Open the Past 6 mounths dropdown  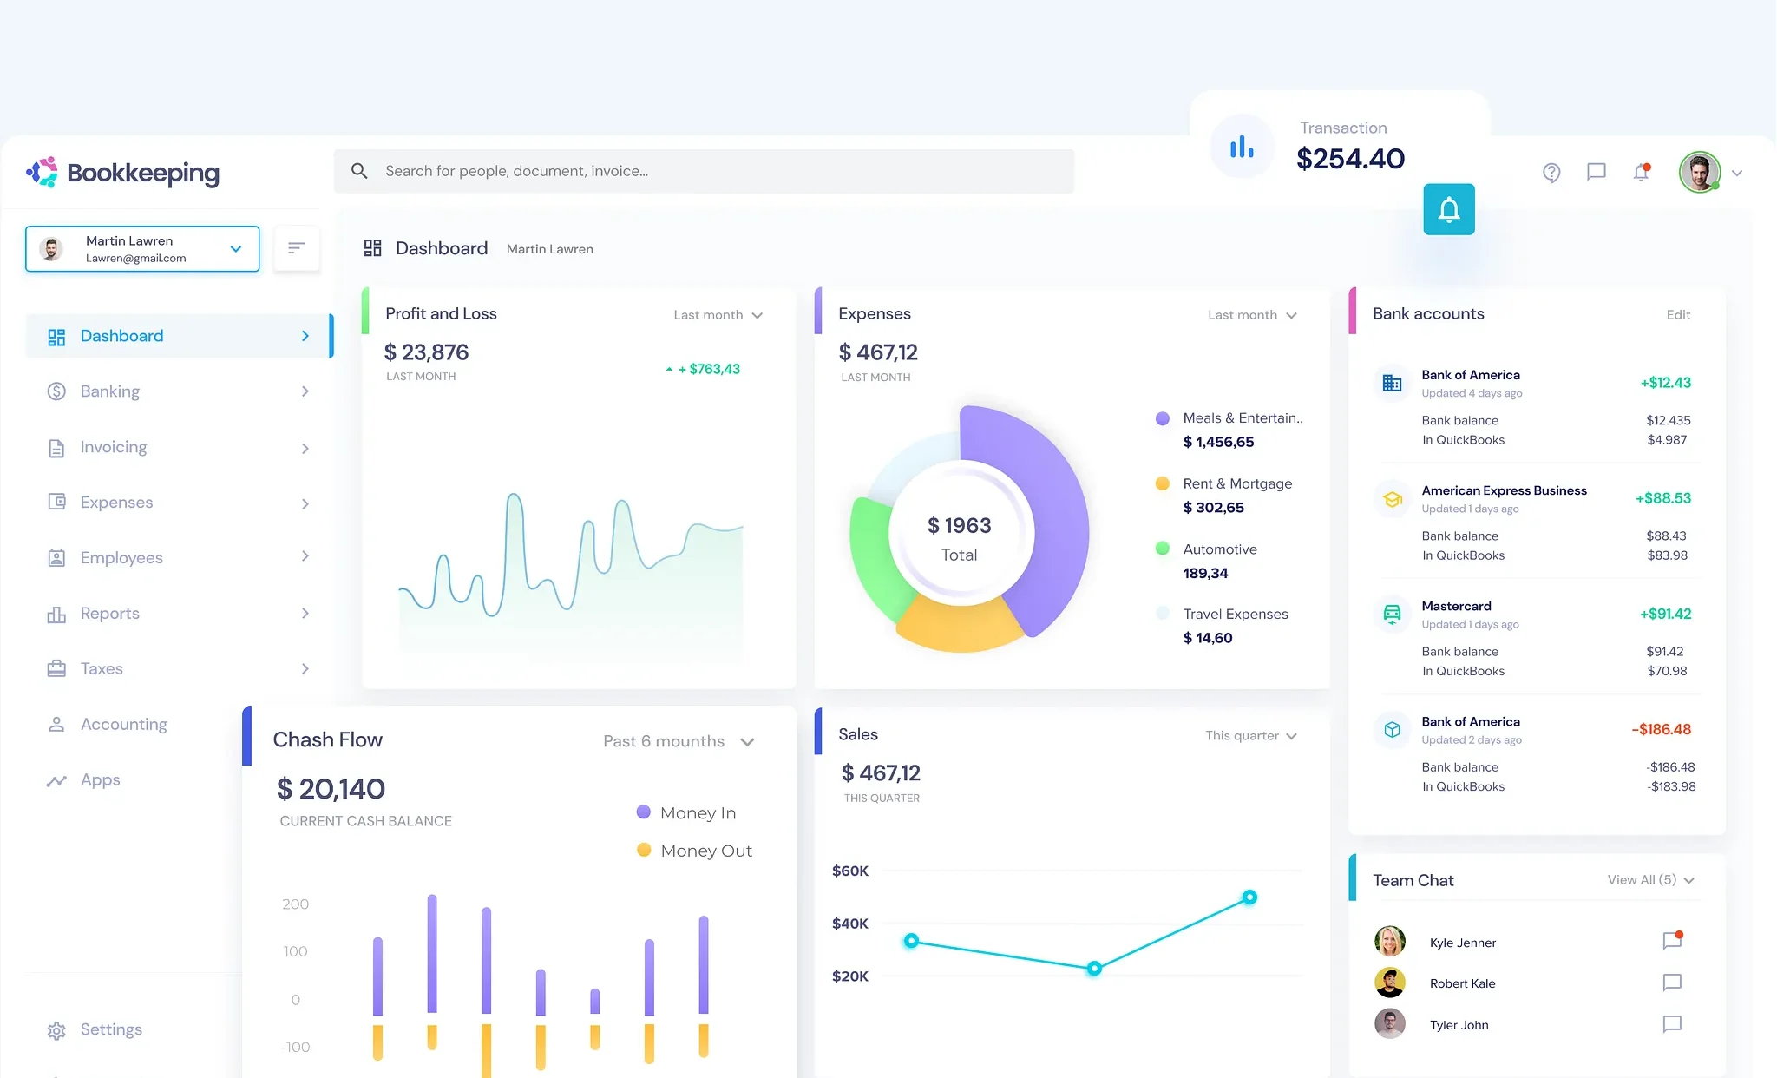[679, 741]
